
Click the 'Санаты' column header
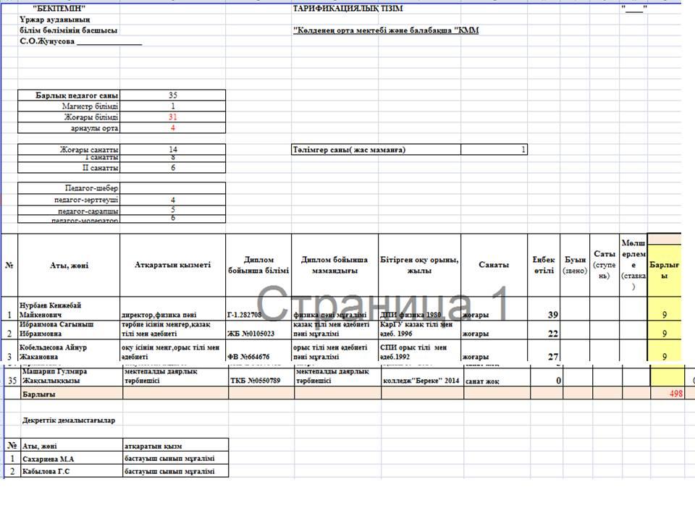494,265
